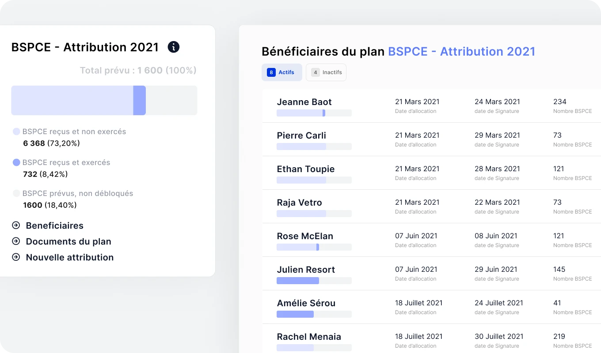Click the overall allocation progress bar
Screen dimensions: 601x353
click(104, 100)
